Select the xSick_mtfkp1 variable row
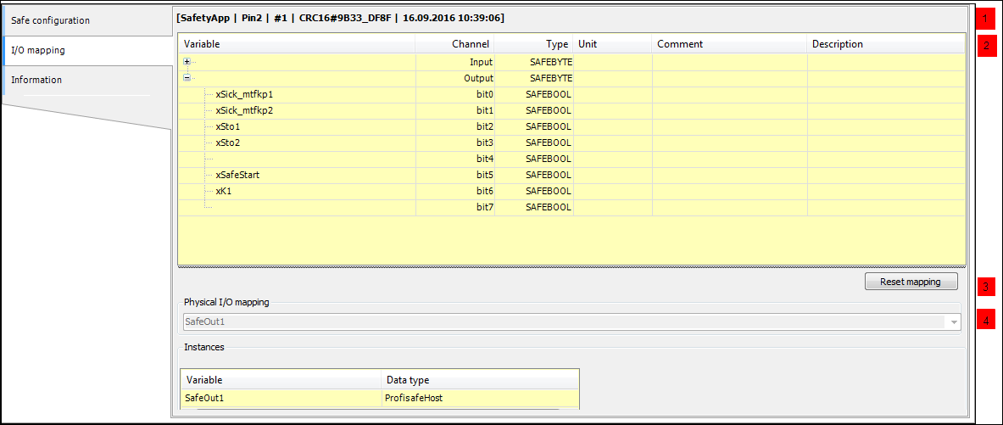The image size is (1003, 425). [244, 94]
